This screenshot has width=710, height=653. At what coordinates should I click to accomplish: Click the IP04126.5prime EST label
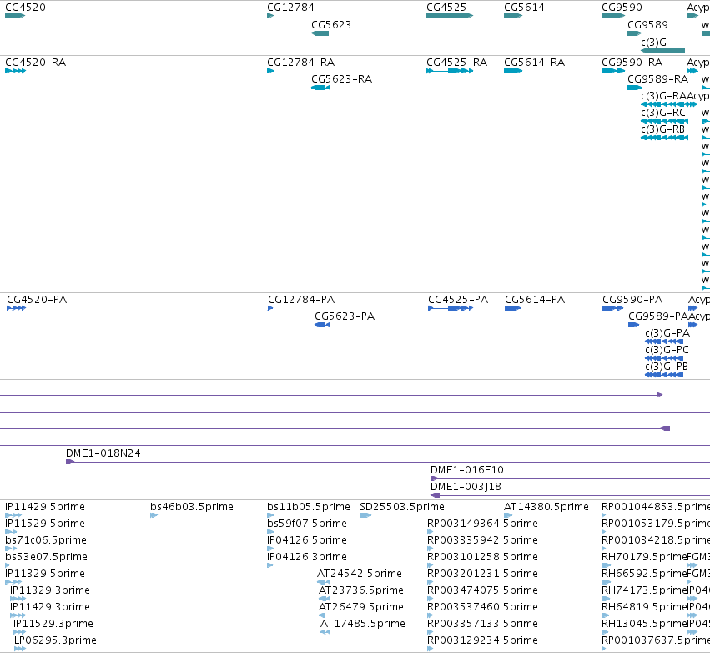tap(306, 540)
